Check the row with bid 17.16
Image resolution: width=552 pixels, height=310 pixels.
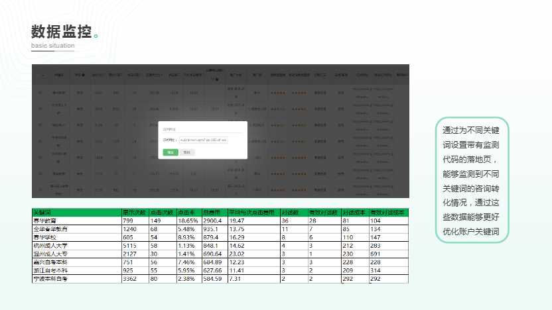coord(40,174)
